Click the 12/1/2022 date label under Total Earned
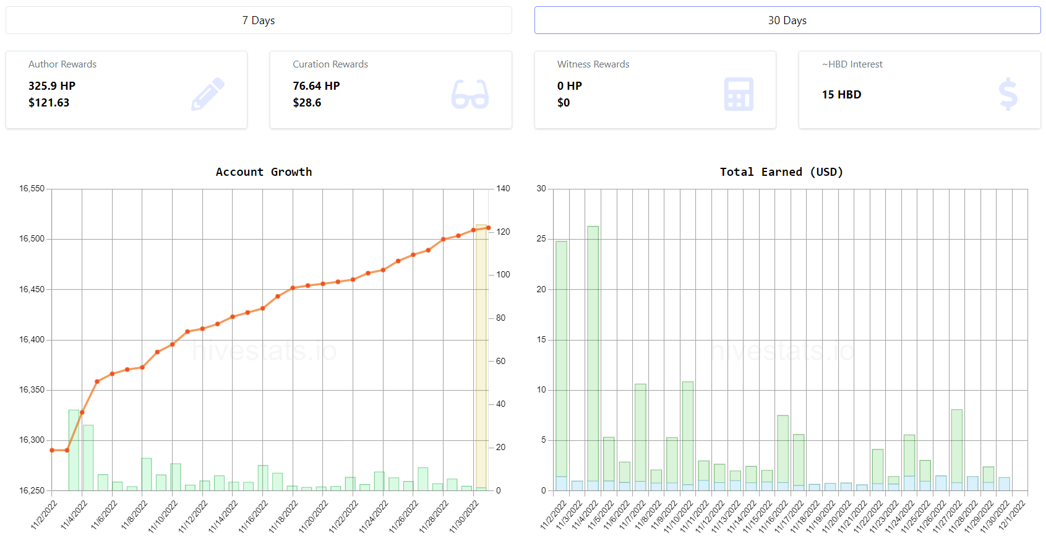 [x=1011, y=515]
